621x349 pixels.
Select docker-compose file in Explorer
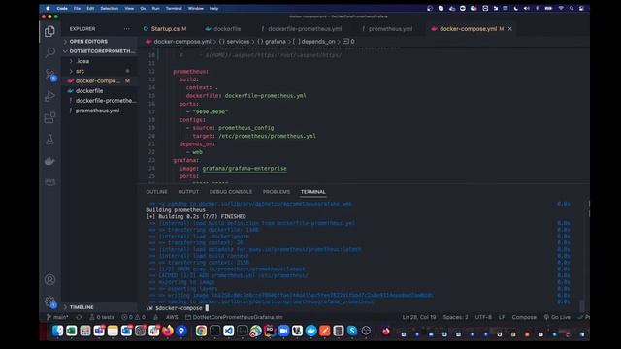99,80
